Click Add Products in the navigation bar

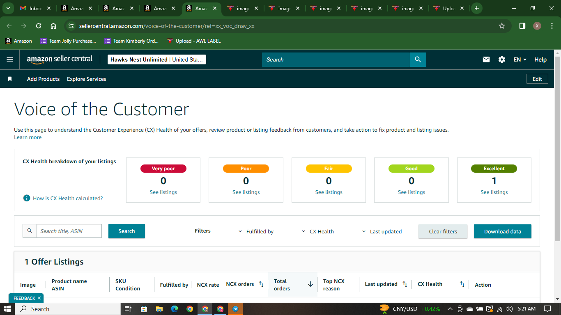tap(43, 79)
